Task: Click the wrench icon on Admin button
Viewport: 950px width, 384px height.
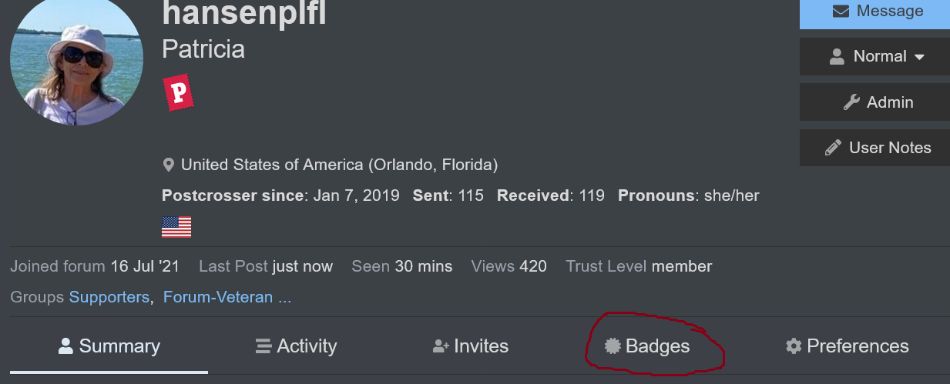Action: click(851, 102)
